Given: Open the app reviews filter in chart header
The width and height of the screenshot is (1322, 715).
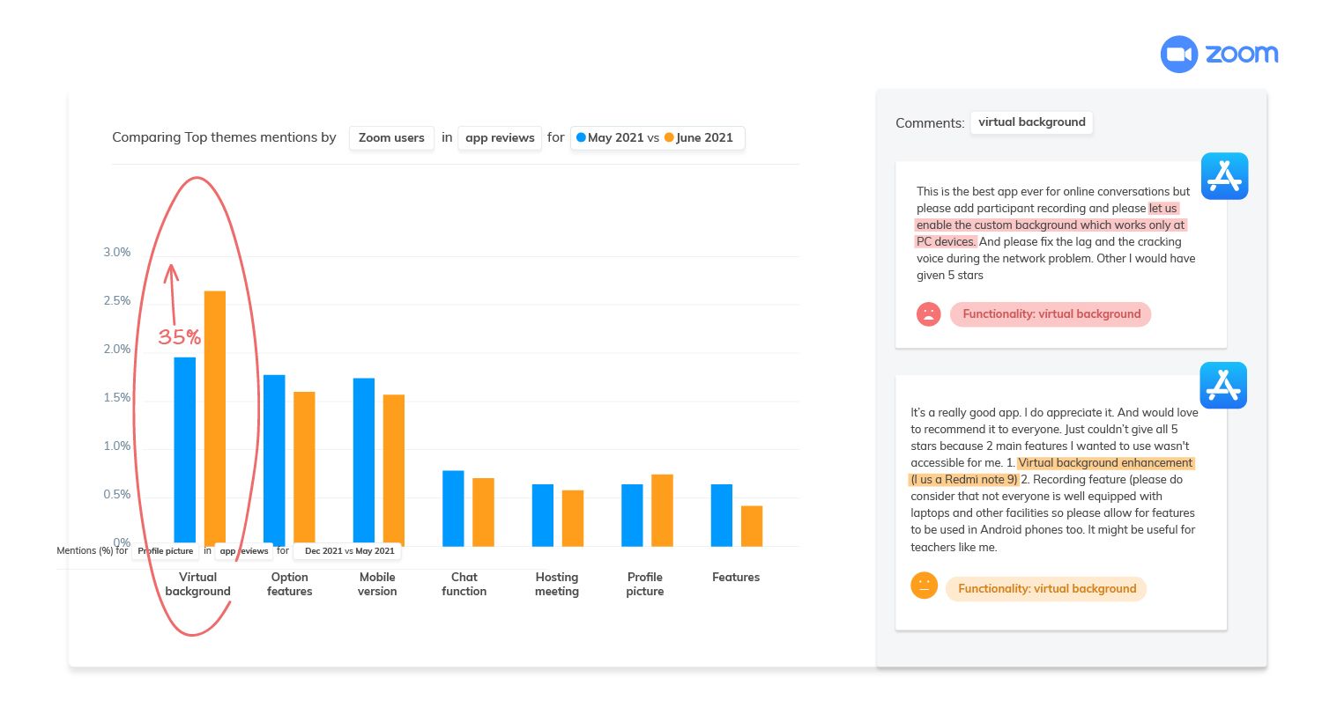Looking at the screenshot, I should pos(500,138).
